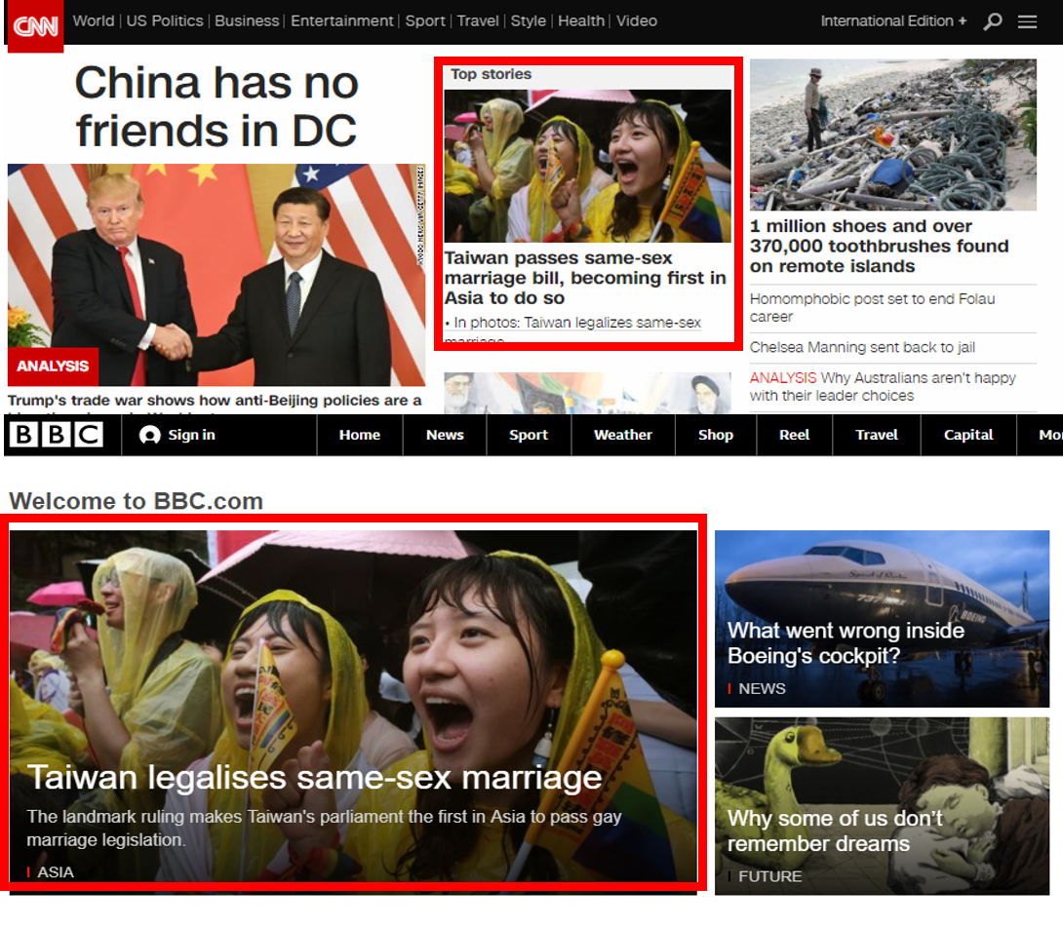
Task: Open the CNN hamburger menu icon
Action: 1027,21
